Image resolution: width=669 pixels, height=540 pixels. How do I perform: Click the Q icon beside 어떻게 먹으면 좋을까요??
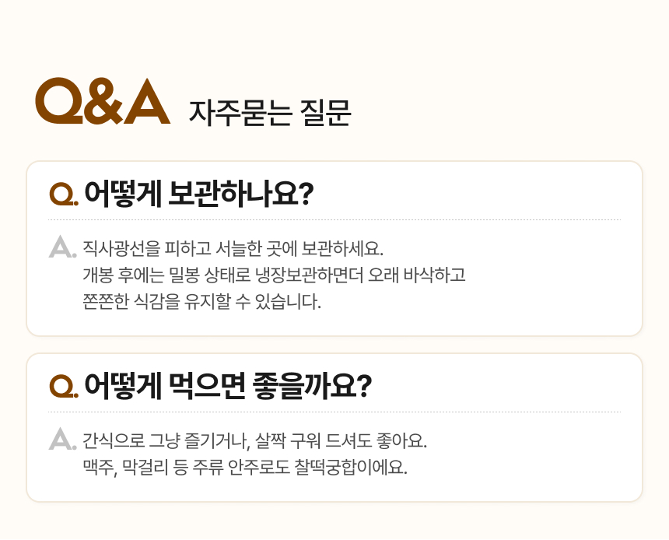[x=63, y=385]
